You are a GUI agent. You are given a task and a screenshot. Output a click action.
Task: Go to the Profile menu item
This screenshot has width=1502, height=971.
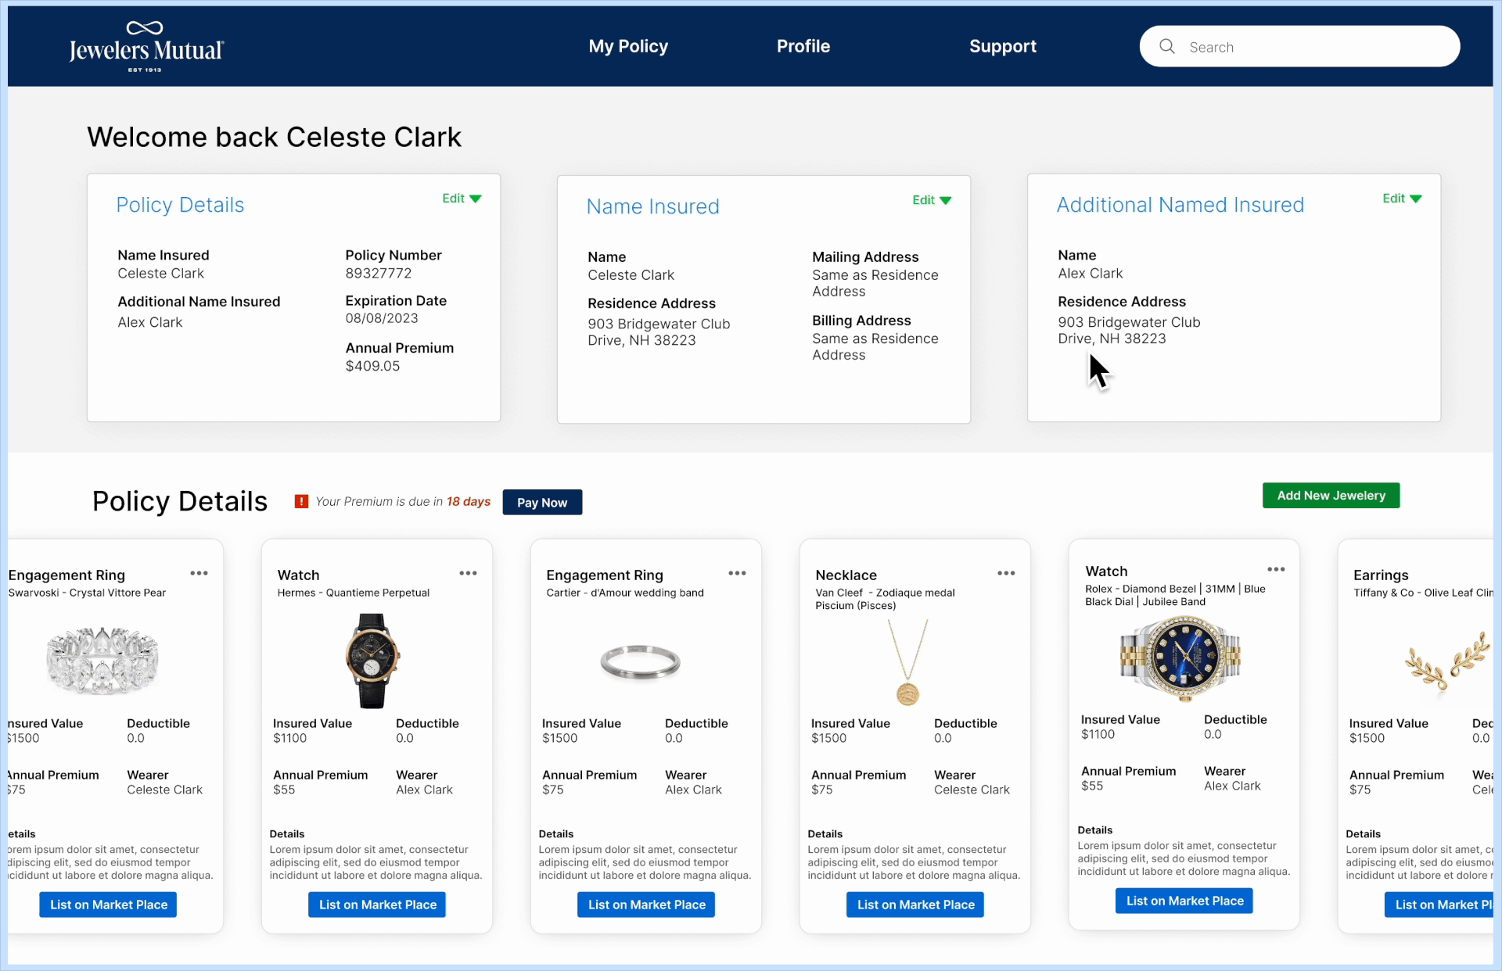click(803, 46)
